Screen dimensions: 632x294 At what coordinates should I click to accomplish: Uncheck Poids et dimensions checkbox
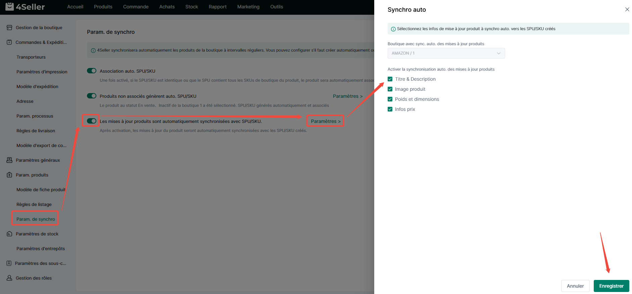tap(390, 99)
